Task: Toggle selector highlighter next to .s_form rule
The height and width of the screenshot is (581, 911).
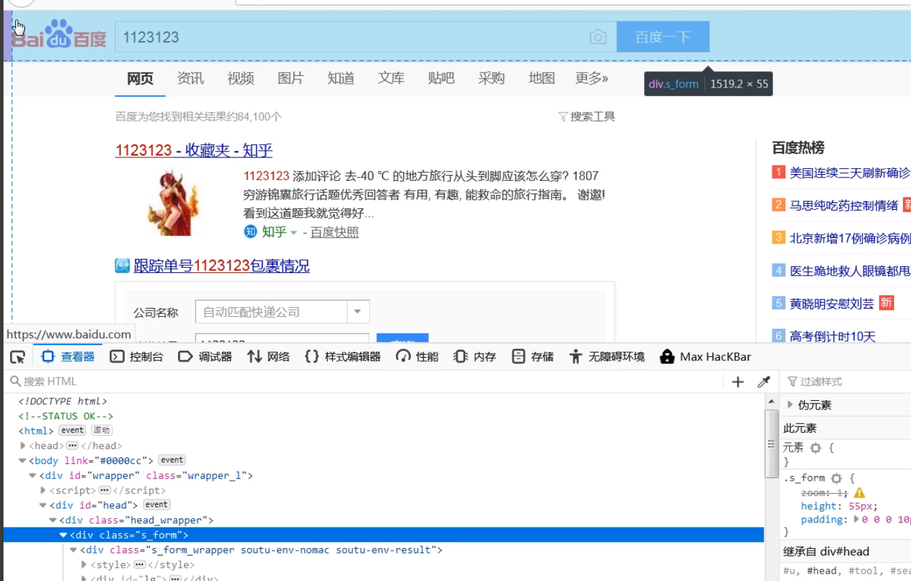Action: tap(836, 478)
